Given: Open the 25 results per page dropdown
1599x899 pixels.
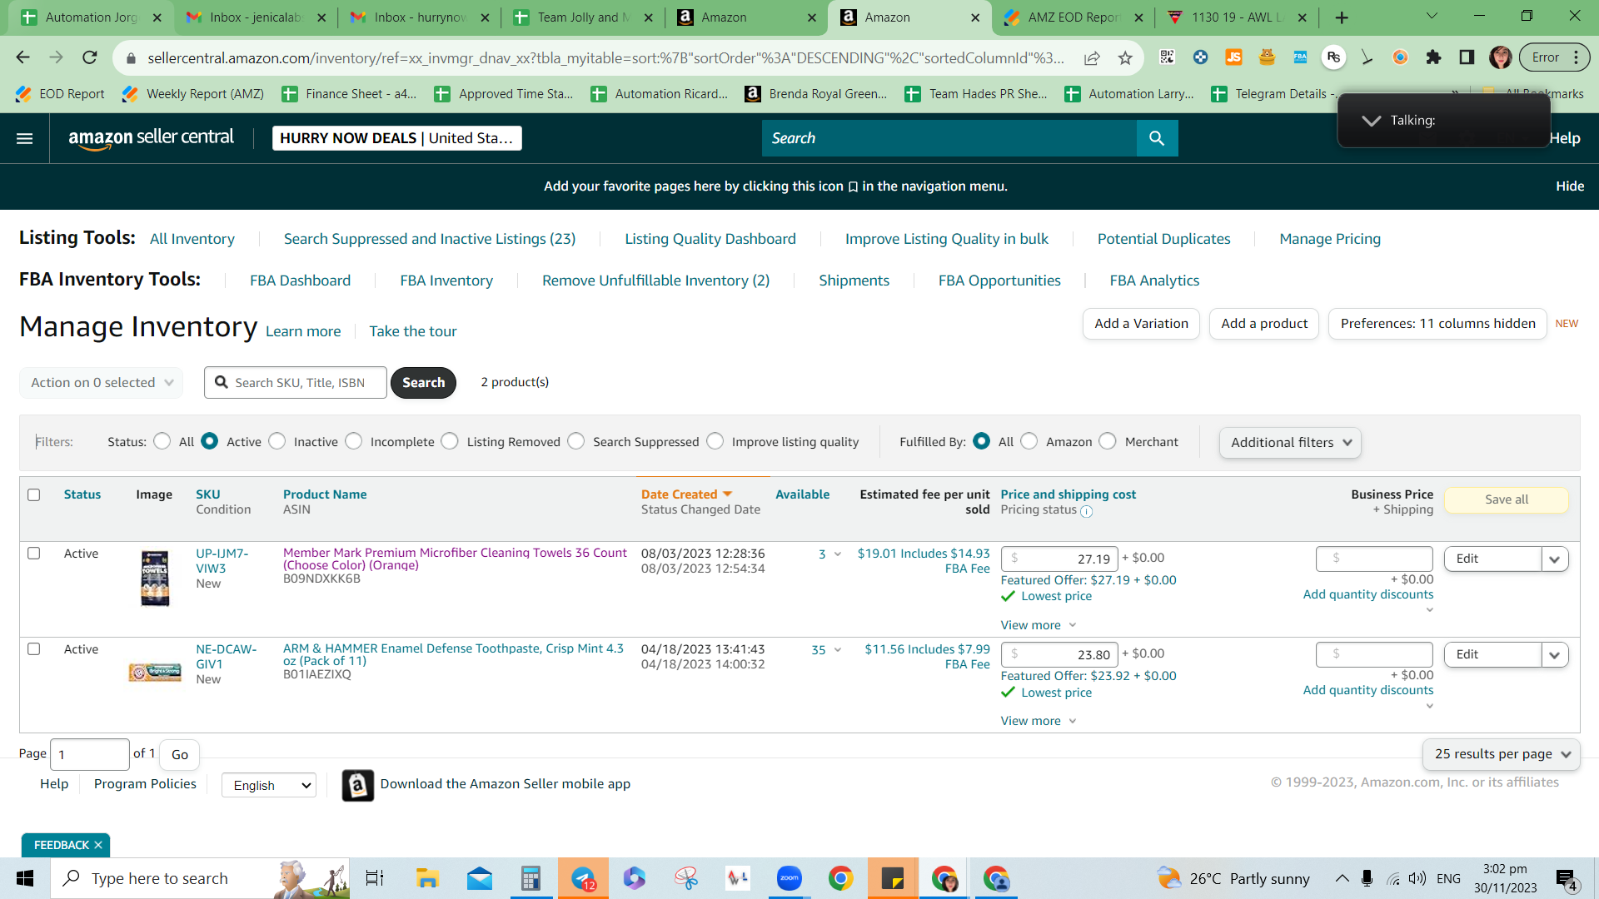Looking at the screenshot, I should 1502,754.
